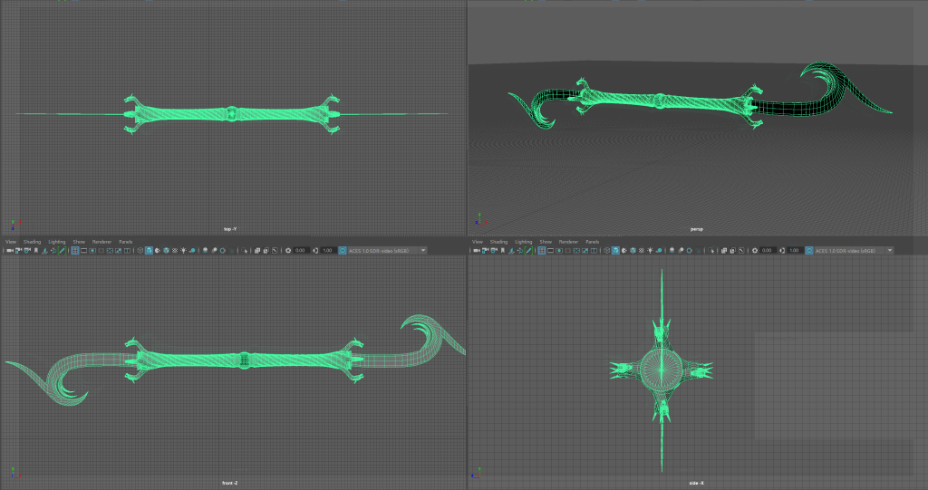Toggle view transform icon in front view toolbar
Viewport: 928px width, 490px height.
(x=342, y=250)
